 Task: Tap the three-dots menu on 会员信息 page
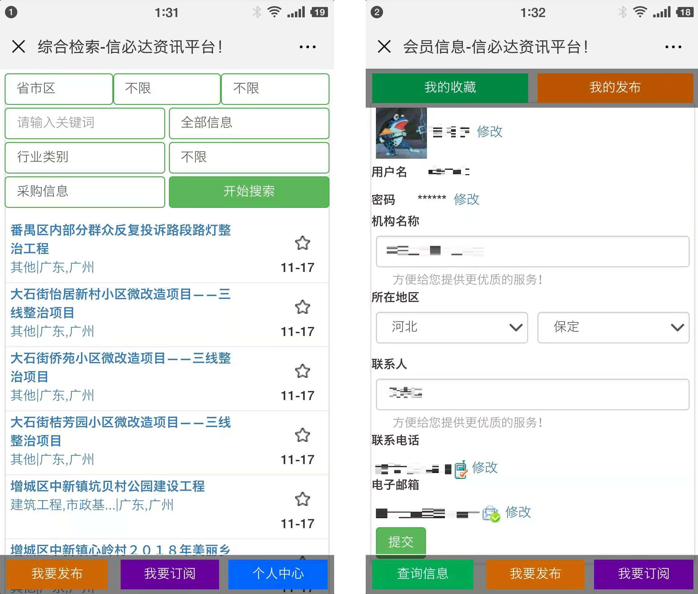(673, 47)
